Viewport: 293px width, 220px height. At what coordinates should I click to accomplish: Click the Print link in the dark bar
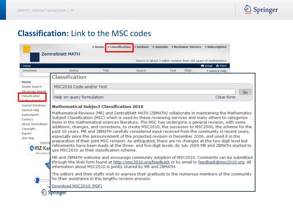point(223,66)
